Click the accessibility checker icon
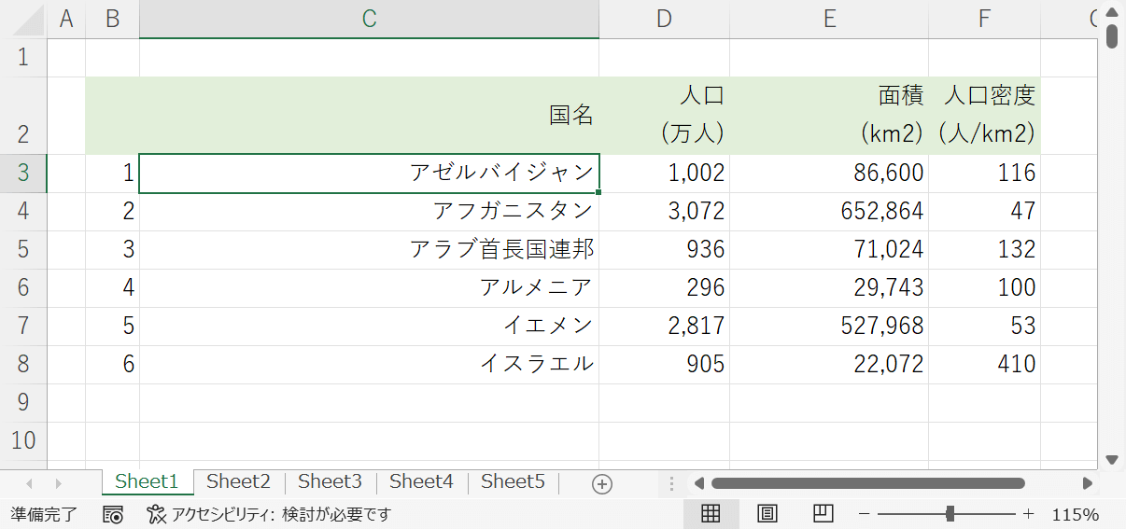 tap(156, 514)
